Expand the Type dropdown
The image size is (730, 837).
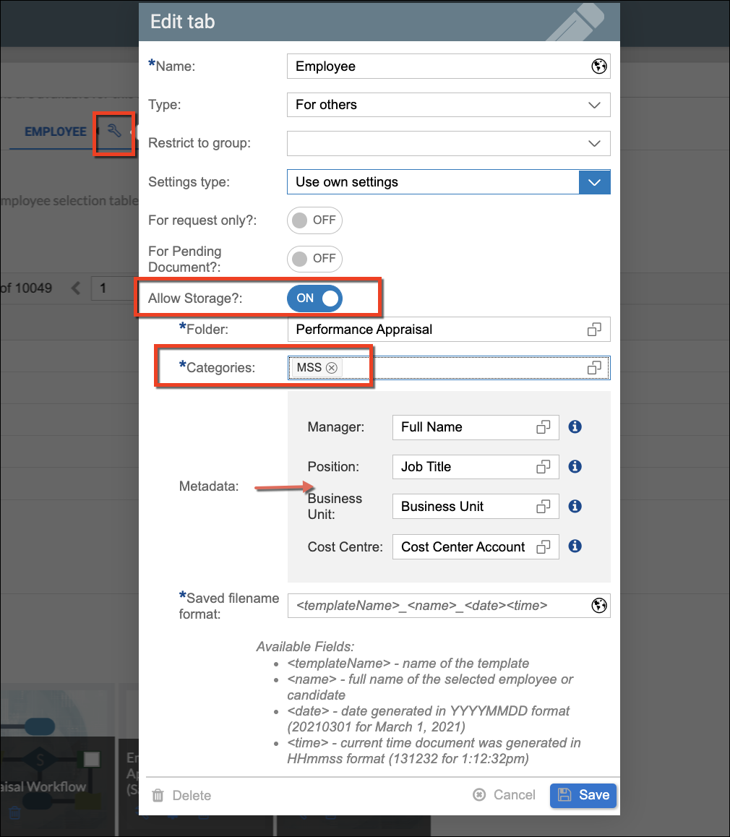[x=594, y=105]
